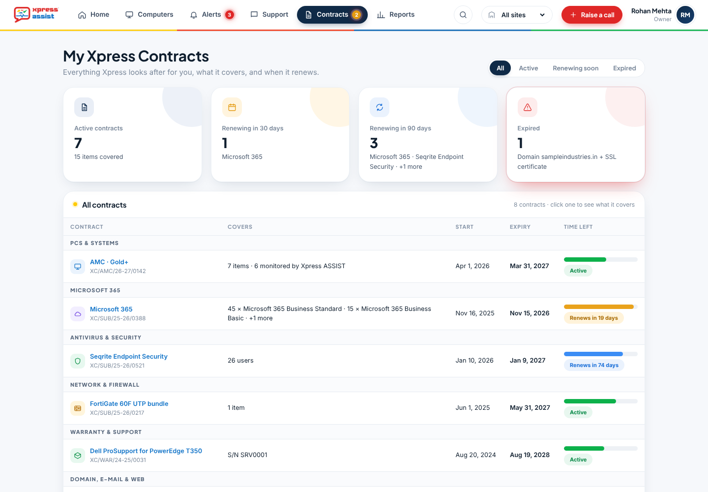This screenshot has height=492, width=708.
Task: Click the Microsoft 365 cloud icon
Action: (x=78, y=314)
